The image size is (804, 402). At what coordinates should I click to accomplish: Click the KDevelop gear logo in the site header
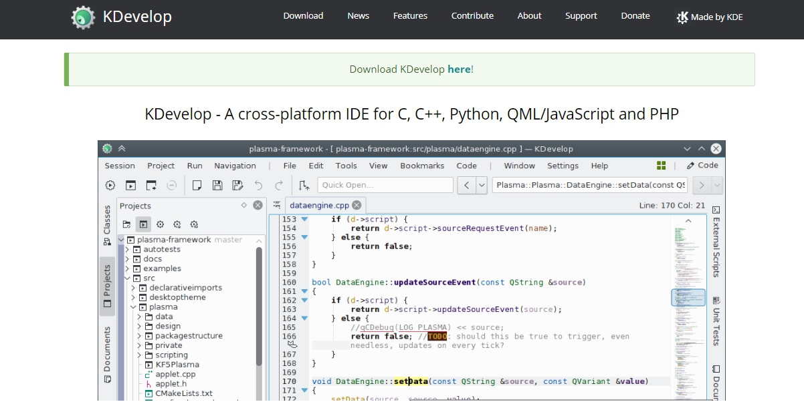[x=84, y=17]
